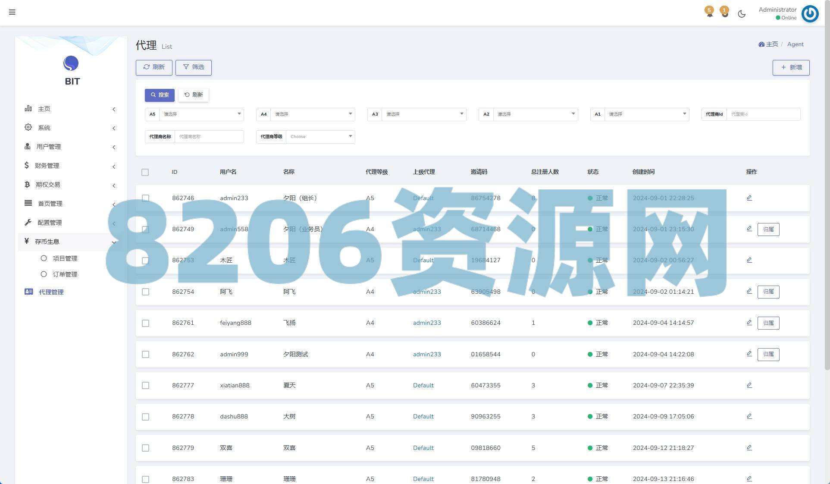Screen dimensions: 830x484
Task: Toggle dark mode moon icon
Action: click(x=742, y=14)
